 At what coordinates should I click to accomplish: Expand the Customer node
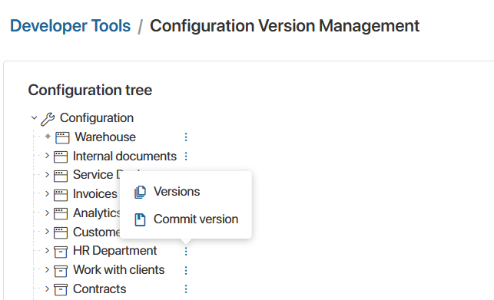(47, 232)
